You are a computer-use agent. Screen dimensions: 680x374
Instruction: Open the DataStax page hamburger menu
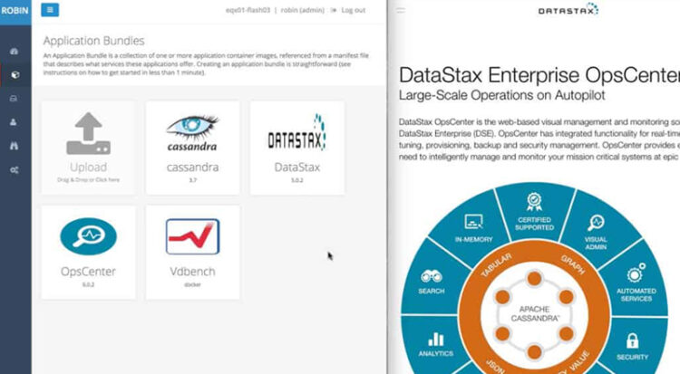click(x=401, y=10)
